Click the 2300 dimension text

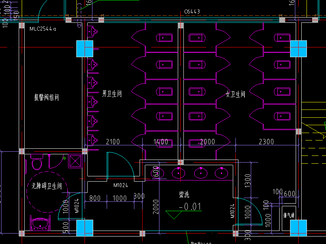point(266,142)
